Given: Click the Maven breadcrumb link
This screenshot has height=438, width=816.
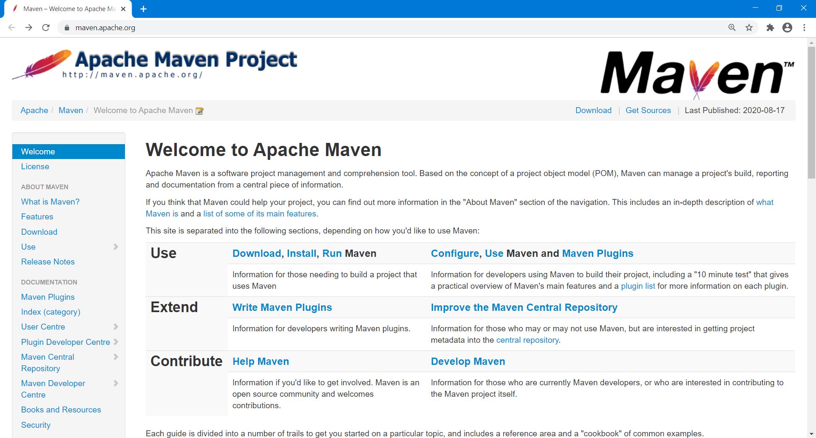Looking at the screenshot, I should click(71, 111).
